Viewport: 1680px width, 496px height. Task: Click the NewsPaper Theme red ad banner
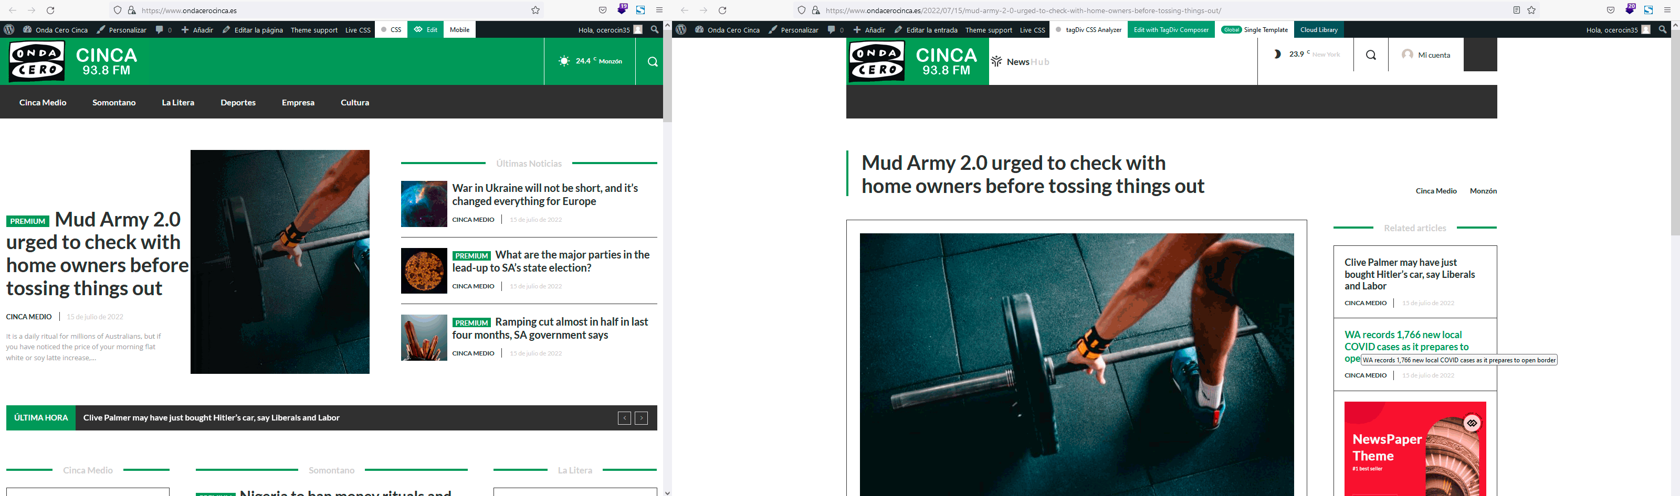point(1415,448)
